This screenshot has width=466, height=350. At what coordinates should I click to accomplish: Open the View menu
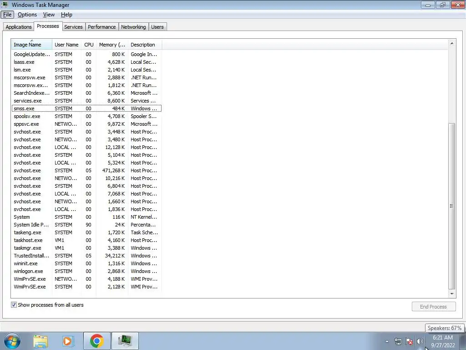[x=49, y=15]
